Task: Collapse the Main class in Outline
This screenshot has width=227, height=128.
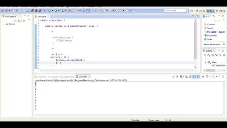Action: (205, 63)
